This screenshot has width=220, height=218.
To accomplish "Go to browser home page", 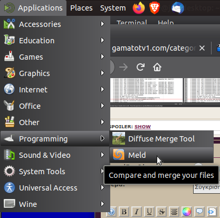I will 157,67.
